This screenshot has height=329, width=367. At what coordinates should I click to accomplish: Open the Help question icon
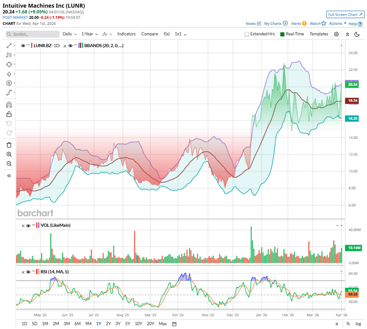tap(360, 24)
